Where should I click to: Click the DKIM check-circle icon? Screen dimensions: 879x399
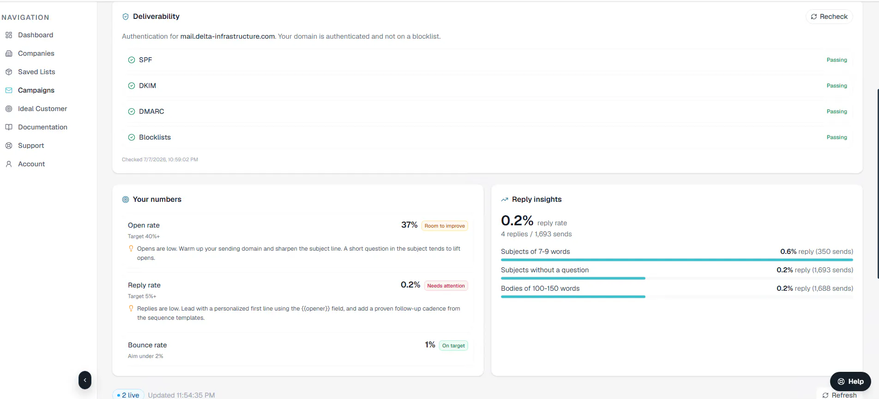click(x=132, y=86)
